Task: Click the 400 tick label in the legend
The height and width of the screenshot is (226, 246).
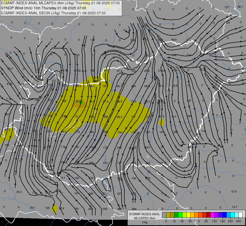Action: (x=238, y=221)
